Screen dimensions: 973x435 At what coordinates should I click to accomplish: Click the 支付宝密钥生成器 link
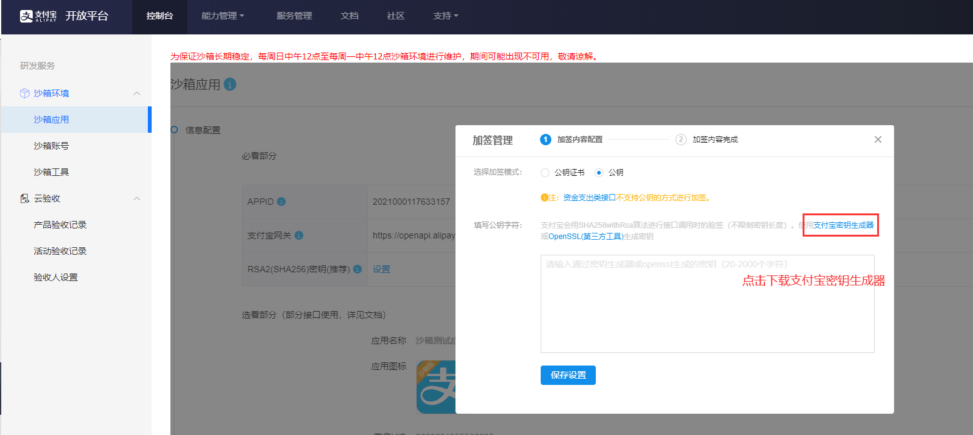843,225
